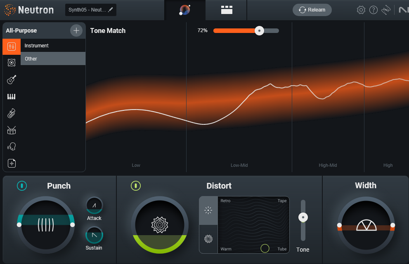The width and height of the screenshot is (409, 264).
Task: Add a new target with plus button
Action: (x=76, y=30)
